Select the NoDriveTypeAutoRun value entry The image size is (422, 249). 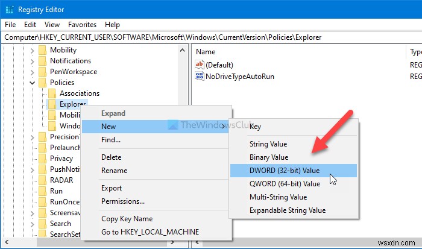pos(239,77)
